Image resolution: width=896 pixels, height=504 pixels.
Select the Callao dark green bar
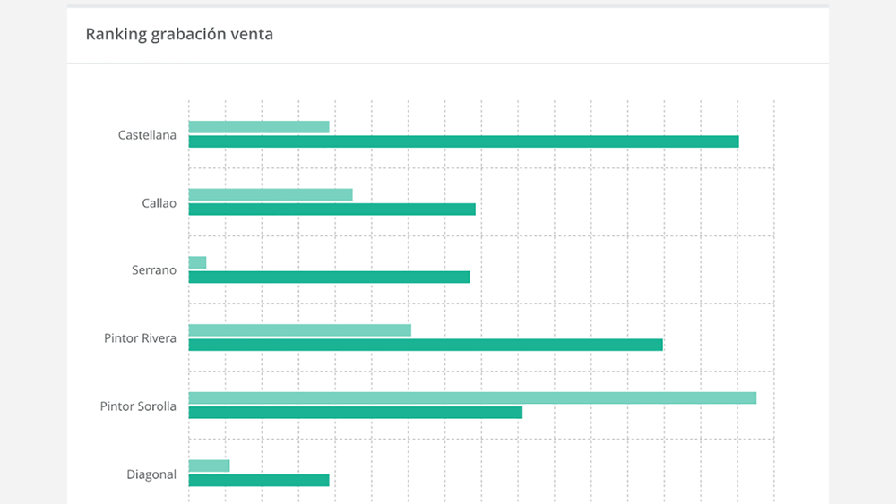point(332,209)
